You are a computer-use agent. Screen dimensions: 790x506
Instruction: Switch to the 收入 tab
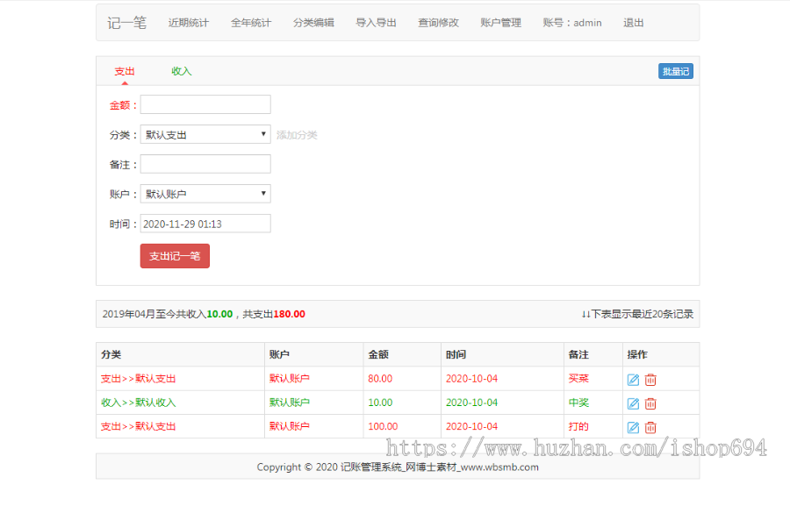pyautogui.click(x=182, y=71)
